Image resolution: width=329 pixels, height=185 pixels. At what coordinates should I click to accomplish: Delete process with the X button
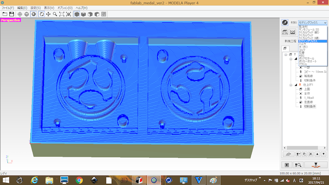click(311, 154)
